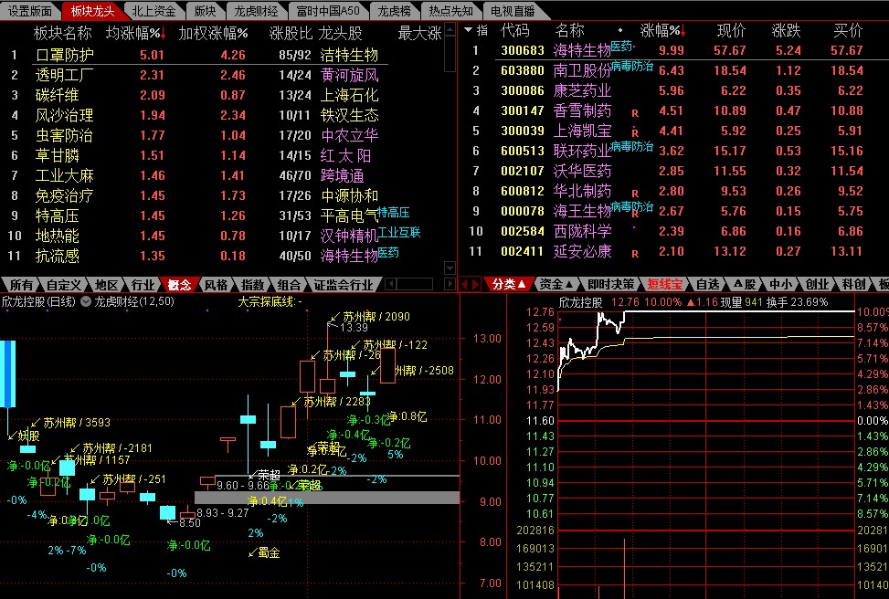Switch to the 北上资金 tab
Image resolution: width=889 pixels, height=599 pixels.
(153, 11)
